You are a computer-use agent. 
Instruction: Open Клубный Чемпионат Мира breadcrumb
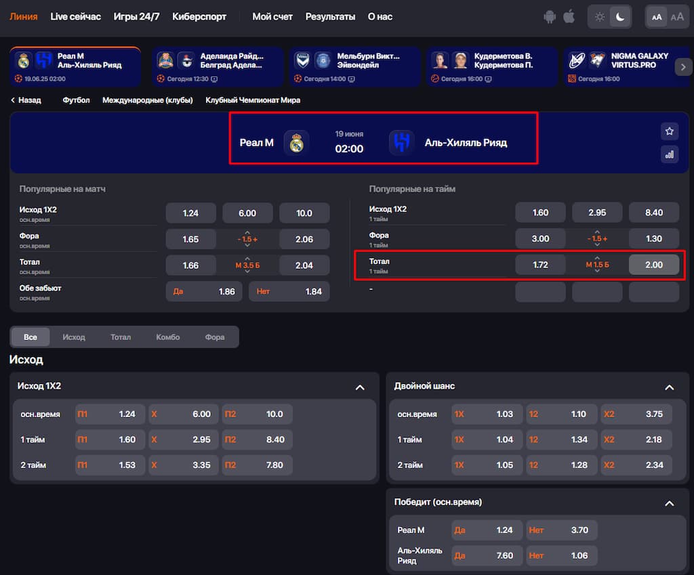tap(253, 100)
